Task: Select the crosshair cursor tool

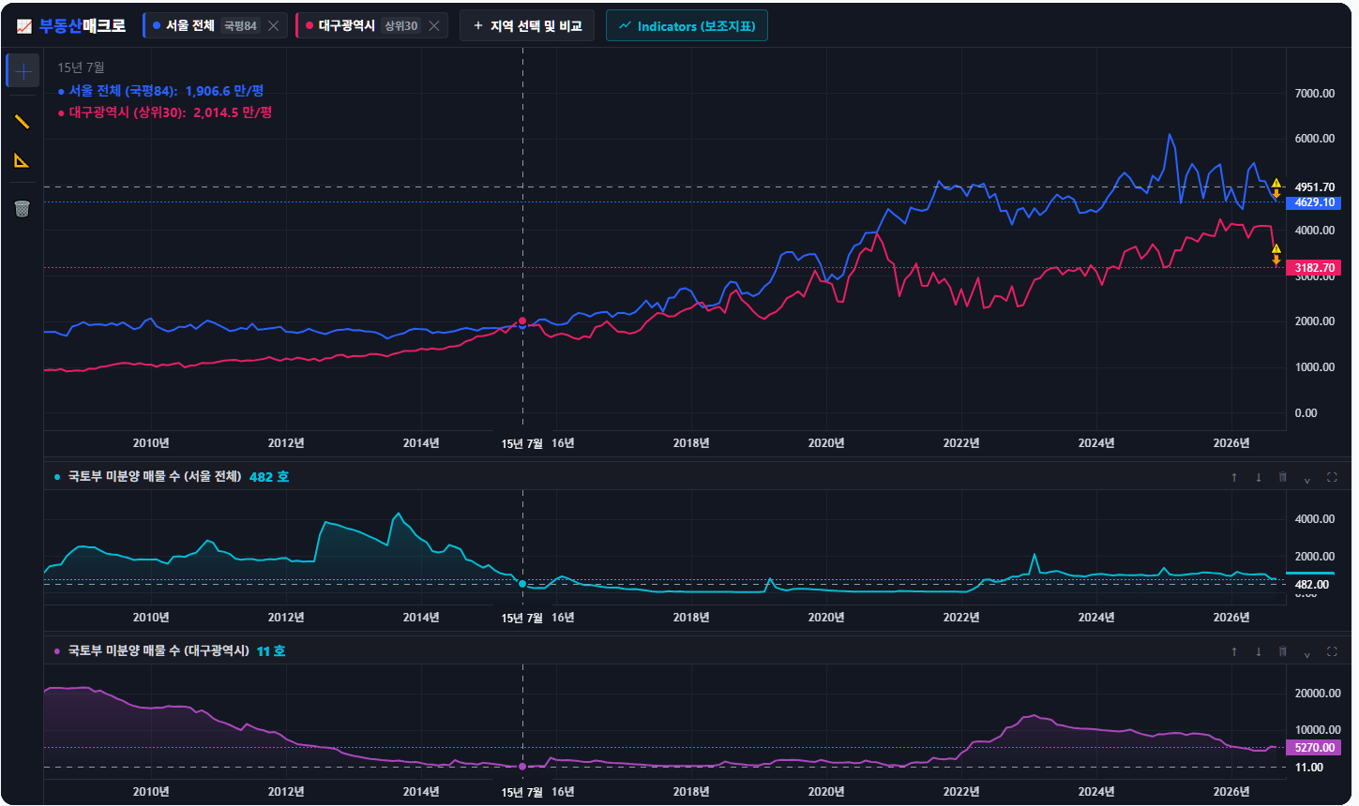Action: point(23,71)
